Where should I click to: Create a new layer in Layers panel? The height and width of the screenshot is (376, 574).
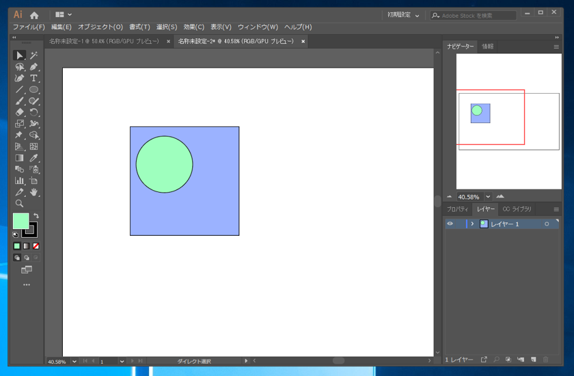point(534,360)
